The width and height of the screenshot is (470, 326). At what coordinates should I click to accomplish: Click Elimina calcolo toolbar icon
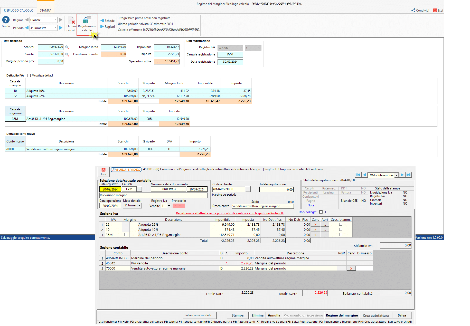point(71,24)
